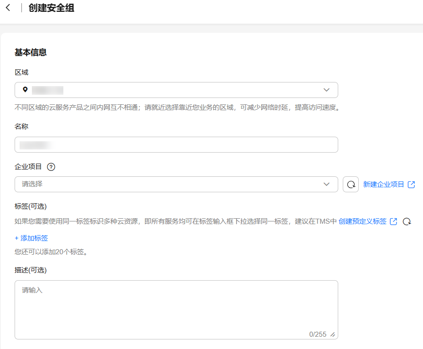
Task: Click the 基本信息 section heading
Action: tap(31, 52)
